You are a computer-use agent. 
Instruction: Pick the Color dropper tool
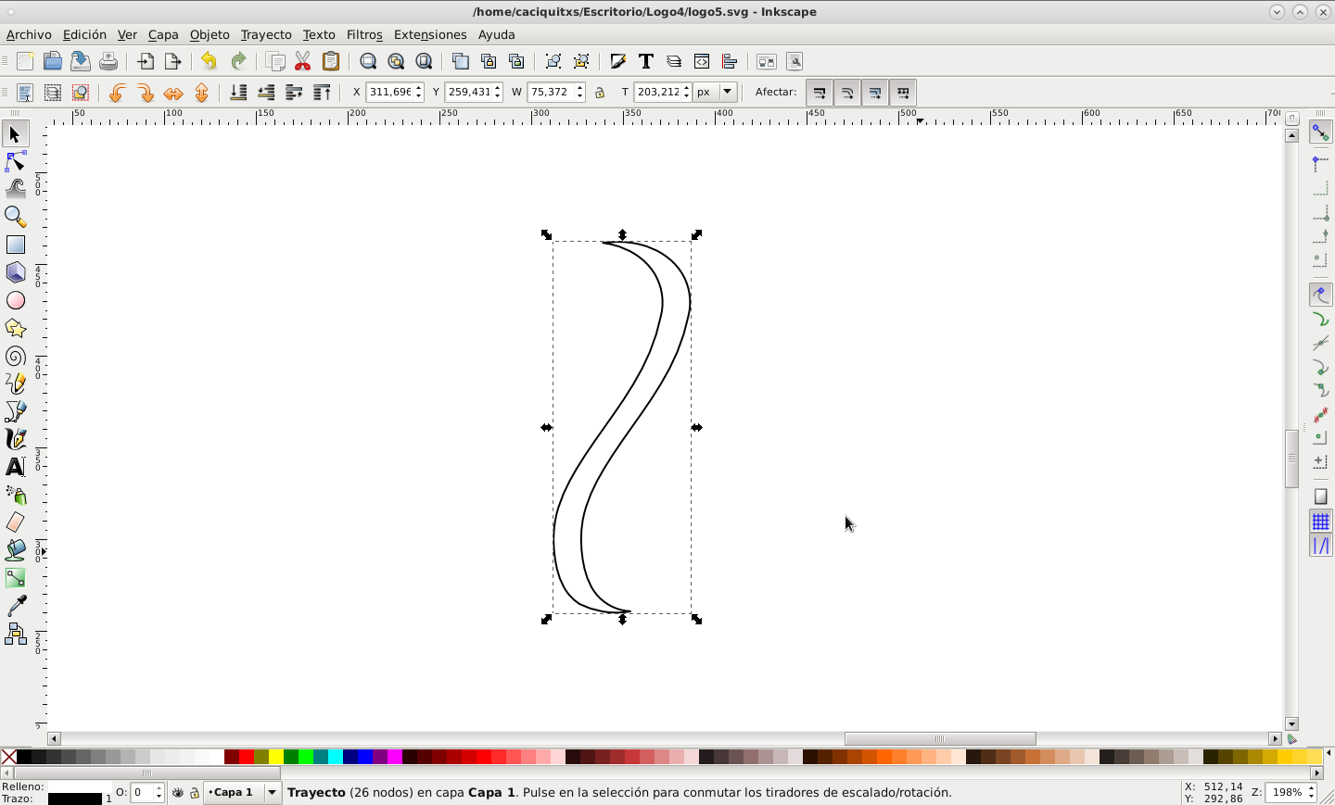coord(16,606)
